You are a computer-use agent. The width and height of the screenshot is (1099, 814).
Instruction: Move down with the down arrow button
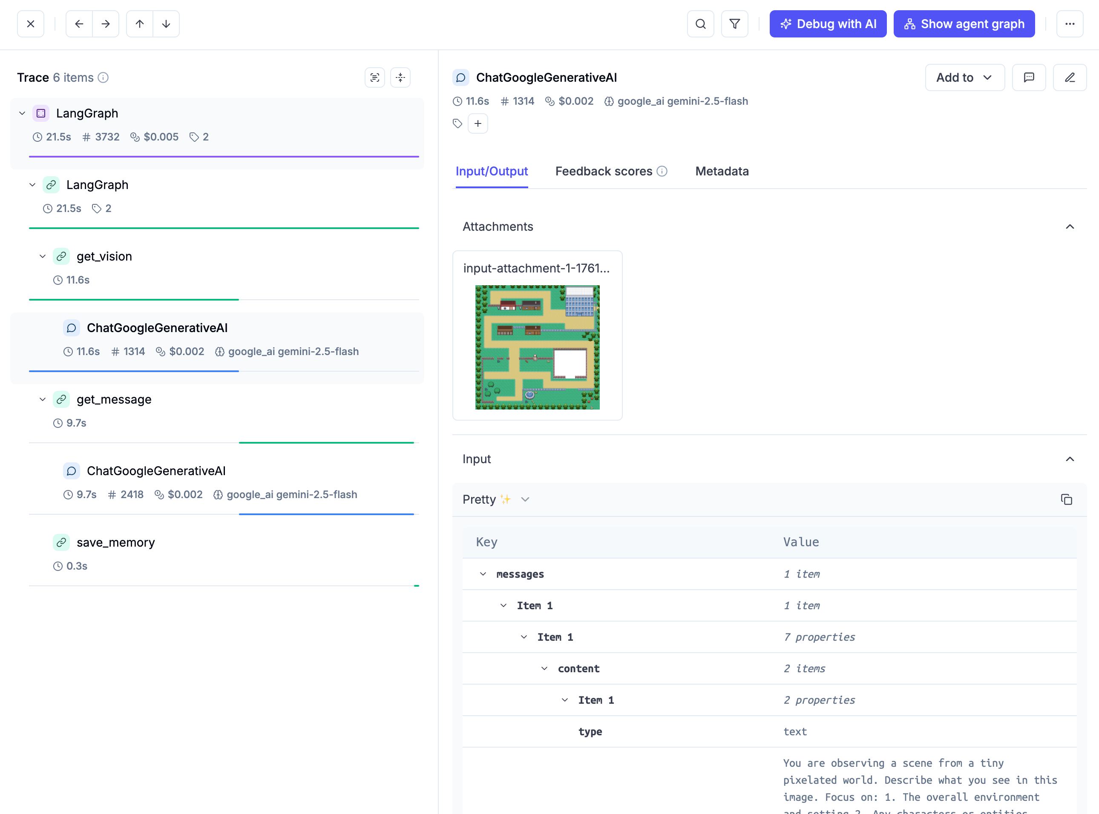(x=166, y=24)
